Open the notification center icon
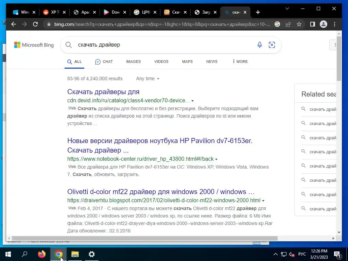 point(337,254)
